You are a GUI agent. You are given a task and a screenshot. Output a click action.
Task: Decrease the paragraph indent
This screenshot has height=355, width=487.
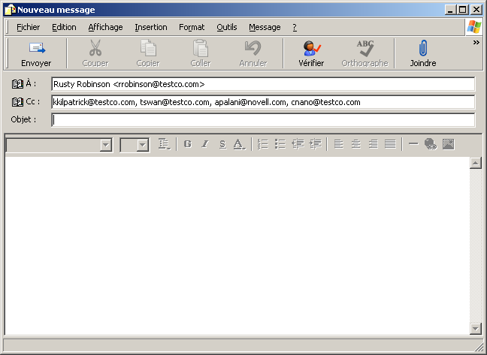[298, 144]
